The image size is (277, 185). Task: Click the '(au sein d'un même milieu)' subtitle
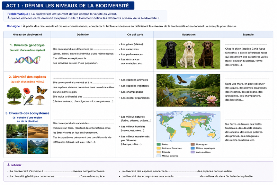tap(27, 82)
